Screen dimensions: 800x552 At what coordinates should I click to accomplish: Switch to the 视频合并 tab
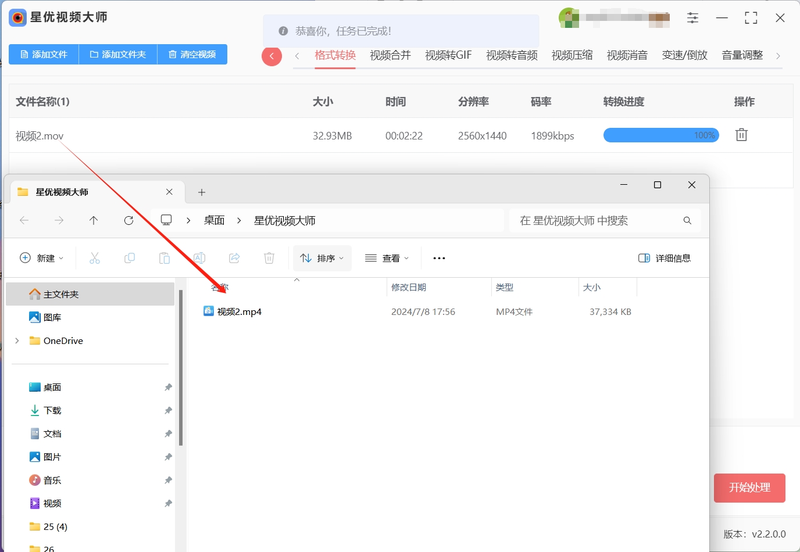coord(390,55)
